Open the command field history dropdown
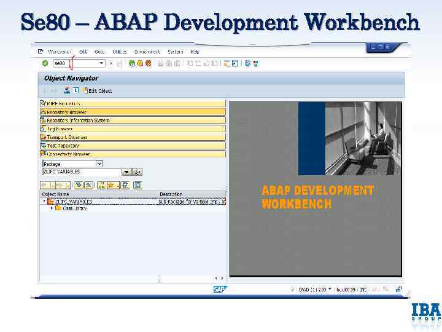Screen dimensions: 442x332 coord(101,63)
